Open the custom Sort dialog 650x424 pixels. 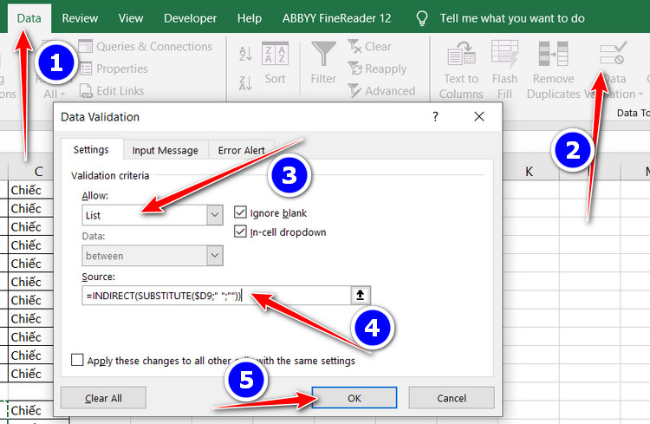pos(276,63)
